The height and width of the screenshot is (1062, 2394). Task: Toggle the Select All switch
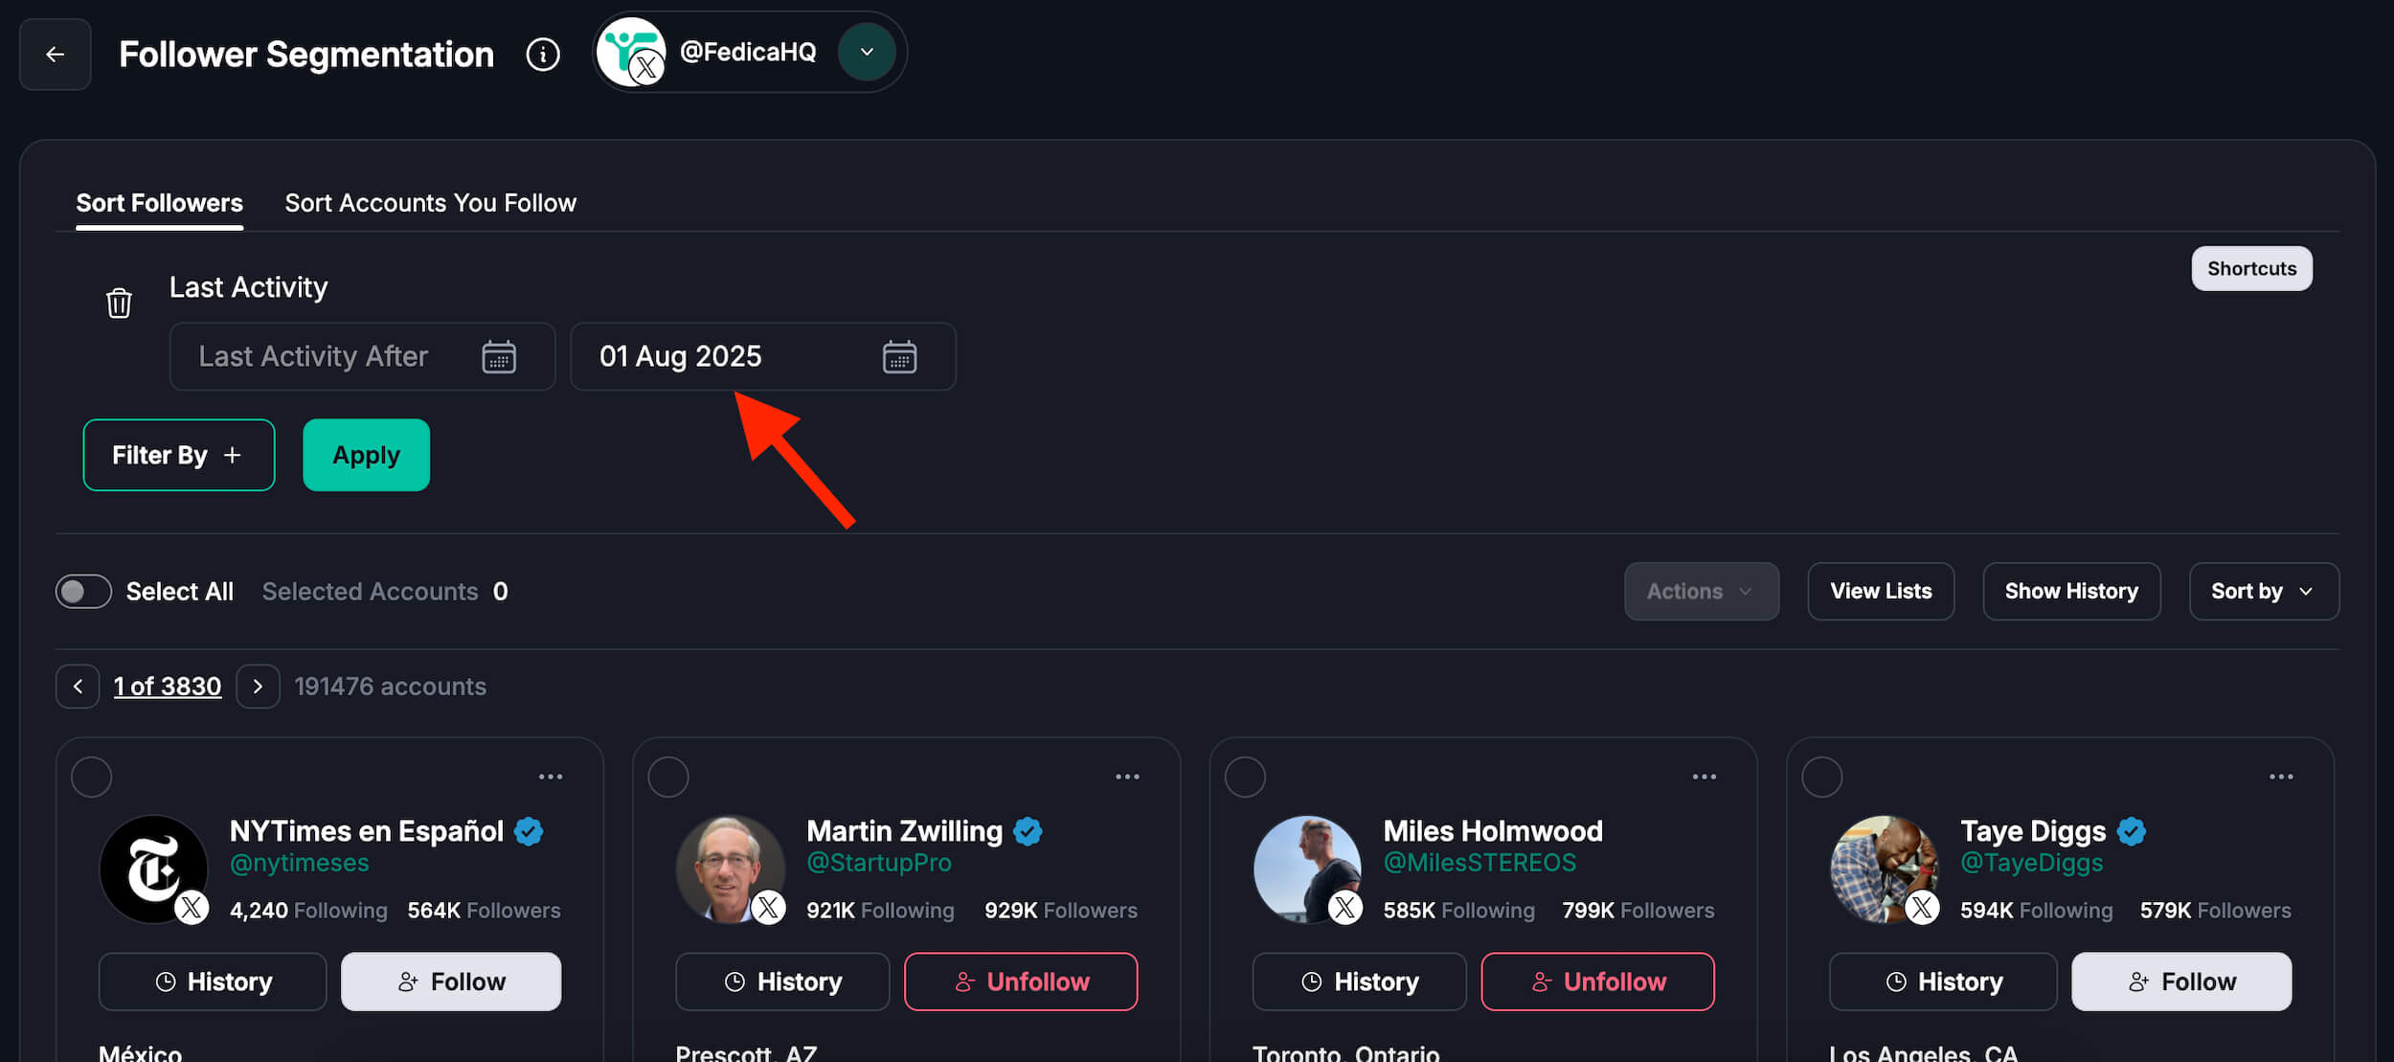click(83, 592)
